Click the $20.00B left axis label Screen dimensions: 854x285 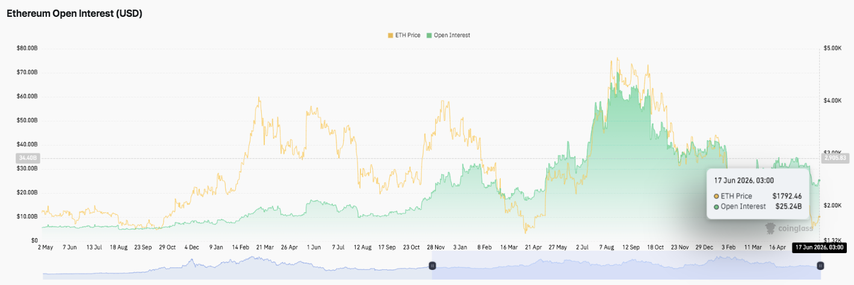(x=27, y=192)
